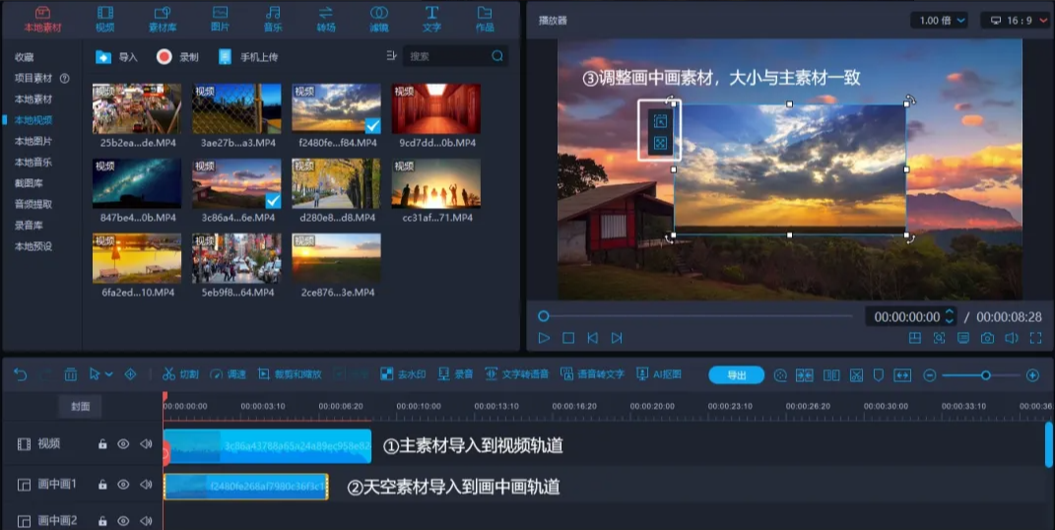Step to the next frame in the player
Viewport: 1055px width, 530px height.
[x=617, y=338]
